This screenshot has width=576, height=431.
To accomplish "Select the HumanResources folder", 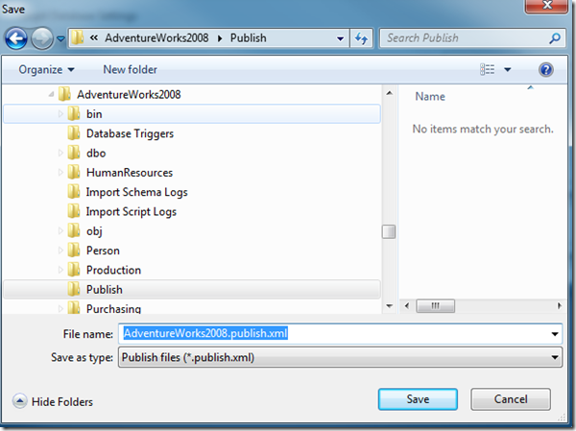I will click(130, 173).
